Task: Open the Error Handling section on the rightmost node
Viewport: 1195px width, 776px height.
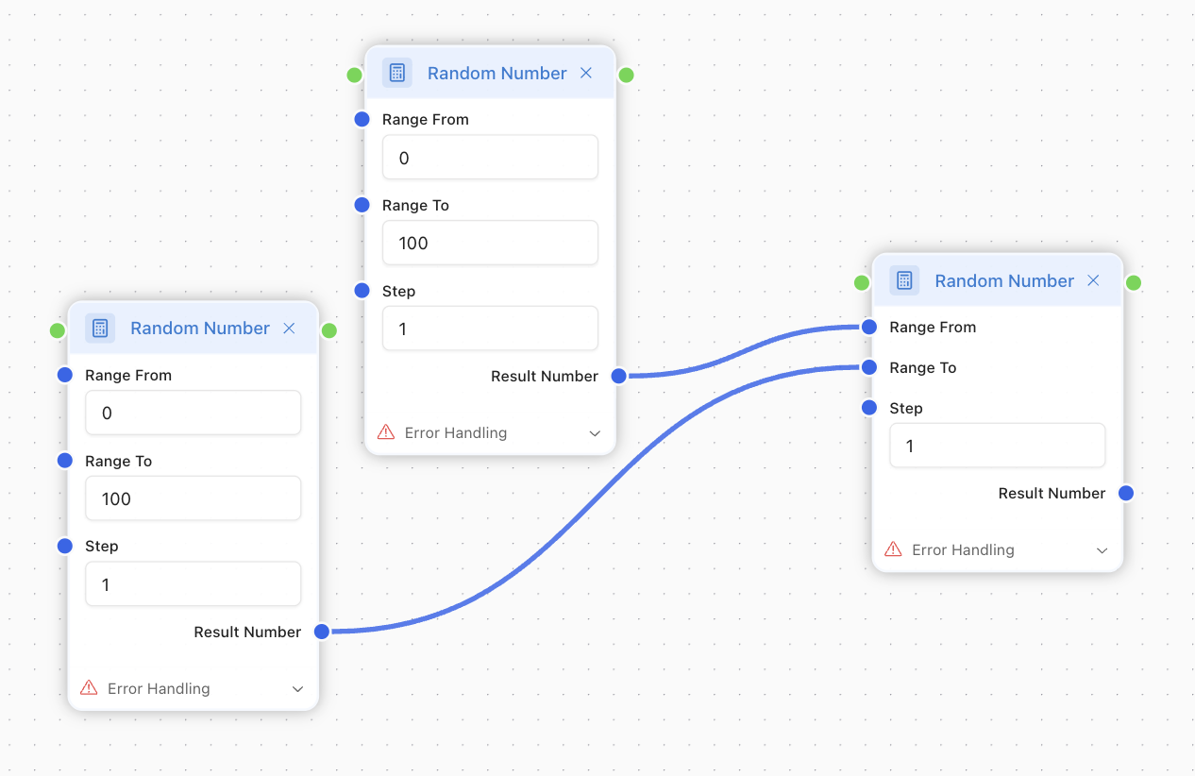Action: point(1102,550)
